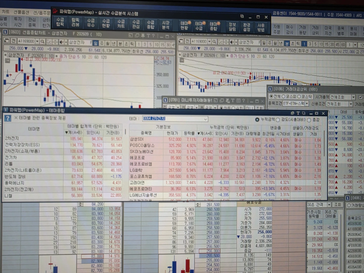364x273 pixels.
Task: Expand A1169000 code dropdown in right chart
Action: [209, 41]
